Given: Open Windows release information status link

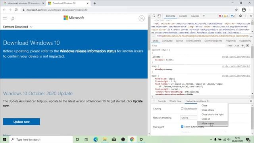Looking at the screenshot, I should pyautogui.click(x=88, y=51).
